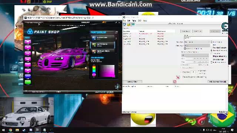Toggle the Unrandomizer checkbox
237x133 pixels.
coord(211,59)
